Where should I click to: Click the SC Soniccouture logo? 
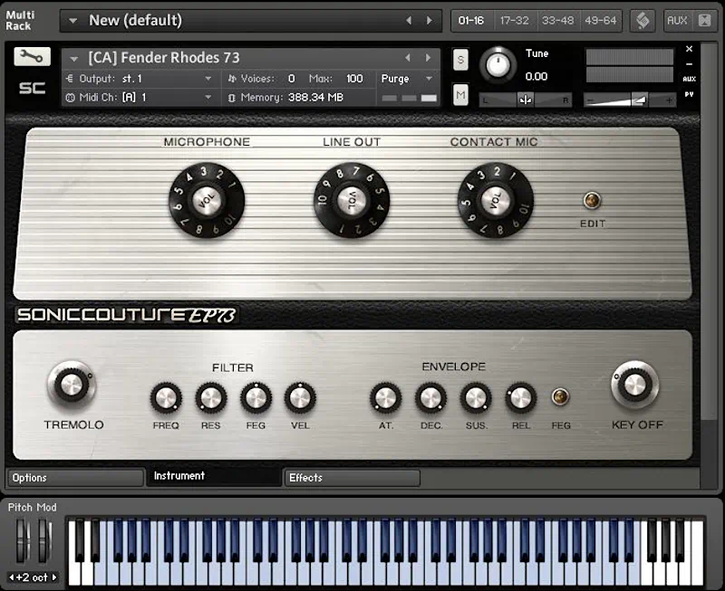(x=32, y=88)
